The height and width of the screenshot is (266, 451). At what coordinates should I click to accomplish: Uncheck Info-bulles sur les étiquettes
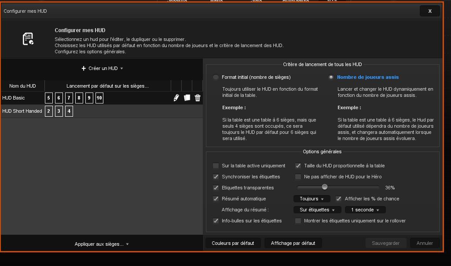216,221
